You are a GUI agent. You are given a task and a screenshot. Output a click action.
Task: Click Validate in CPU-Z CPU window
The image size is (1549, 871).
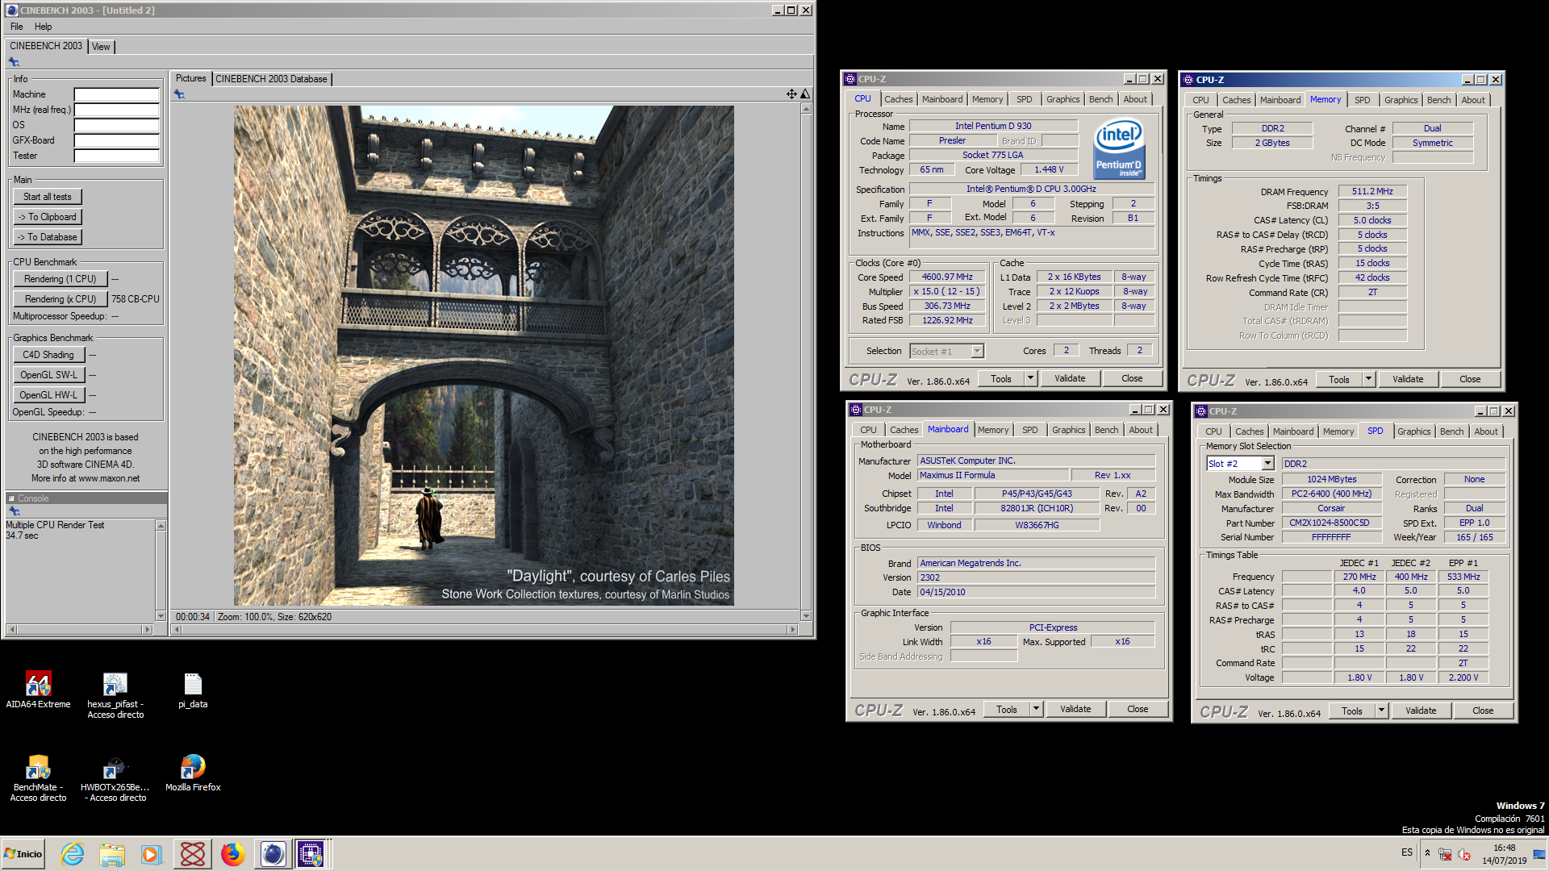point(1070,378)
